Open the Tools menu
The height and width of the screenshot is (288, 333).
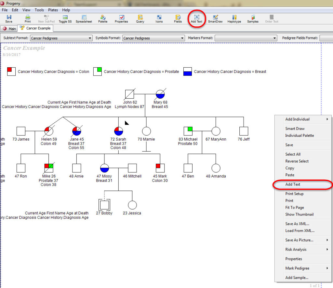pyautogui.click(x=39, y=10)
